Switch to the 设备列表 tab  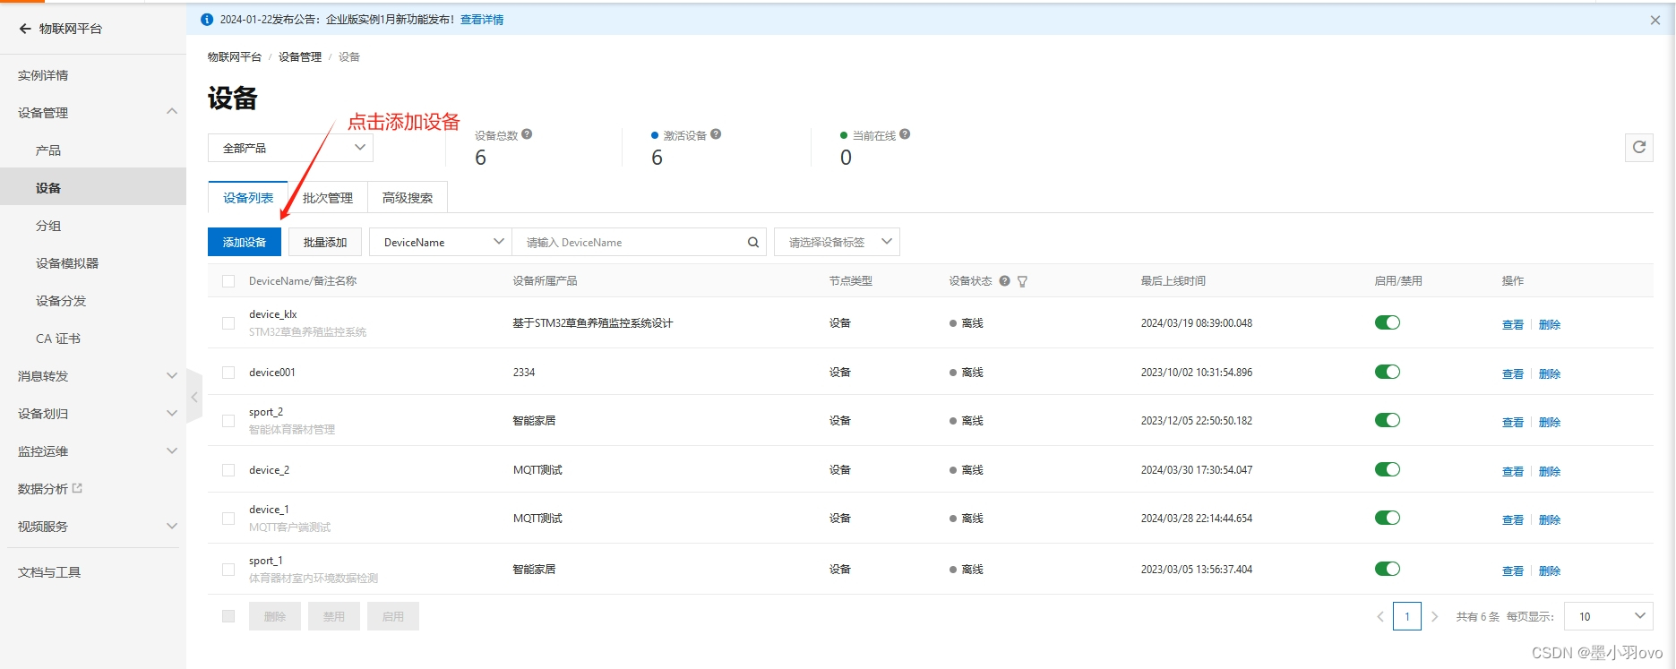248,198
